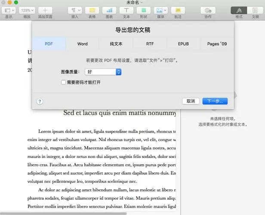The width and height of the screenshot is (265, 215).
Task: Click the green fullscreen window button
Action: [x=16, y=2]
